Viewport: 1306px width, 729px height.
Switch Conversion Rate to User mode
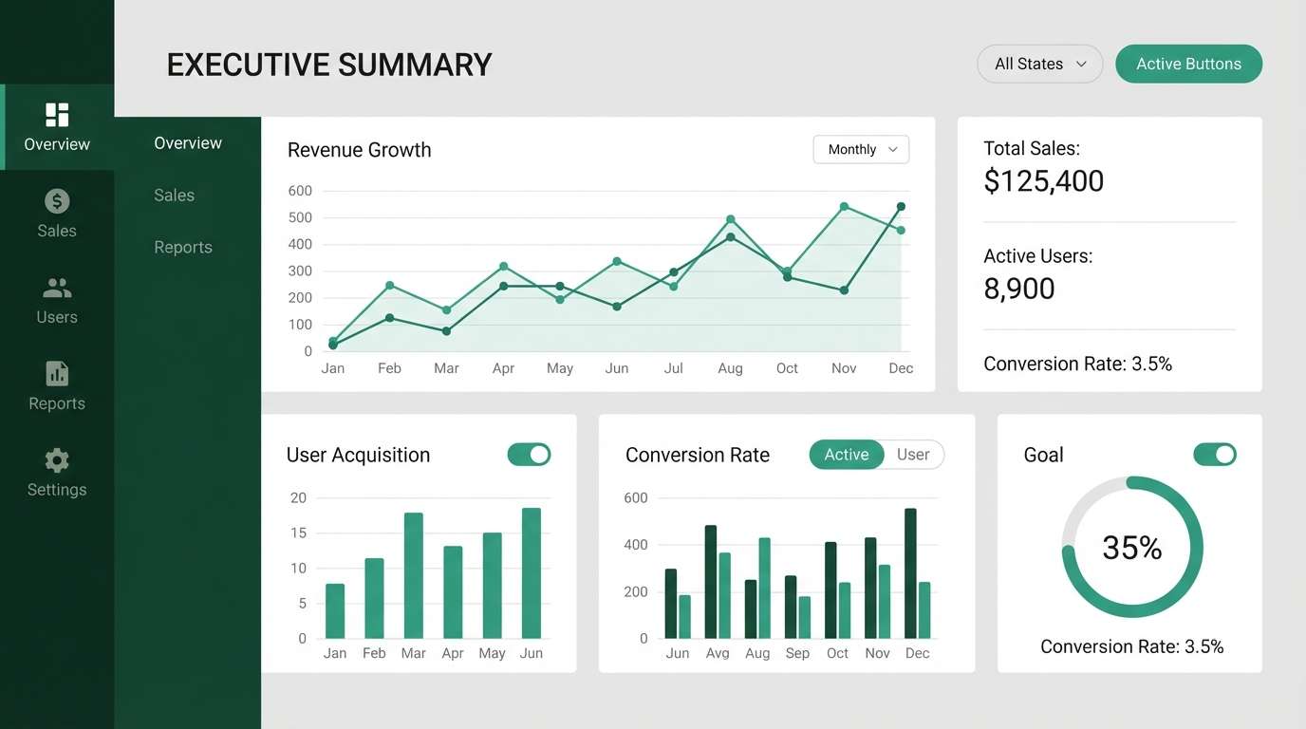[x=913, y=455]
